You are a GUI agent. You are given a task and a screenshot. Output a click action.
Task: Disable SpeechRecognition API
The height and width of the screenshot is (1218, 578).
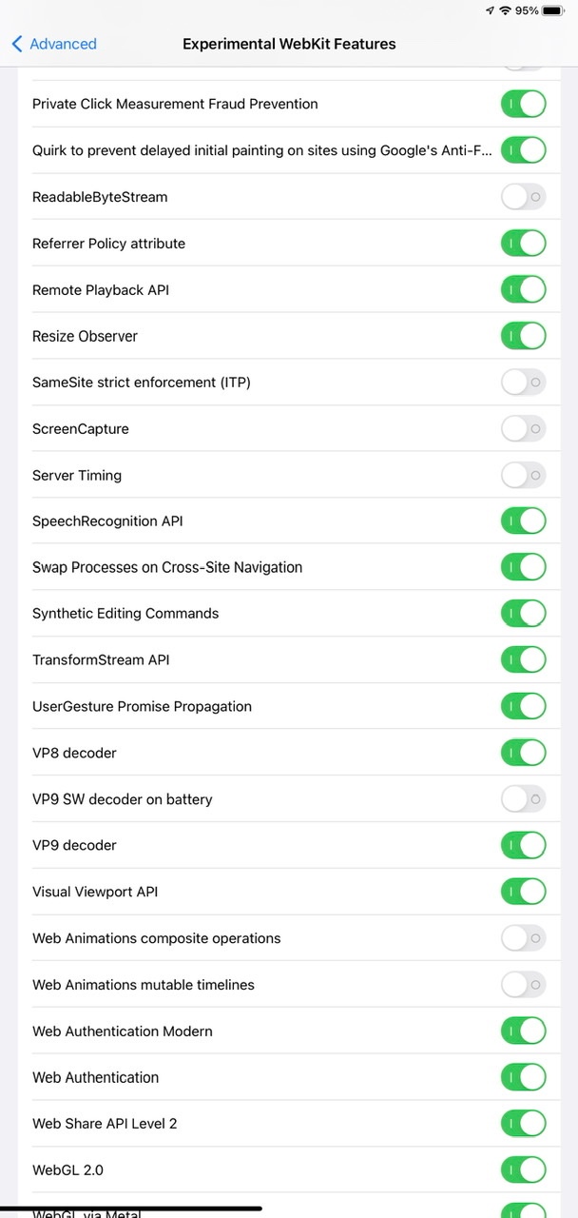tap(523, 521)
